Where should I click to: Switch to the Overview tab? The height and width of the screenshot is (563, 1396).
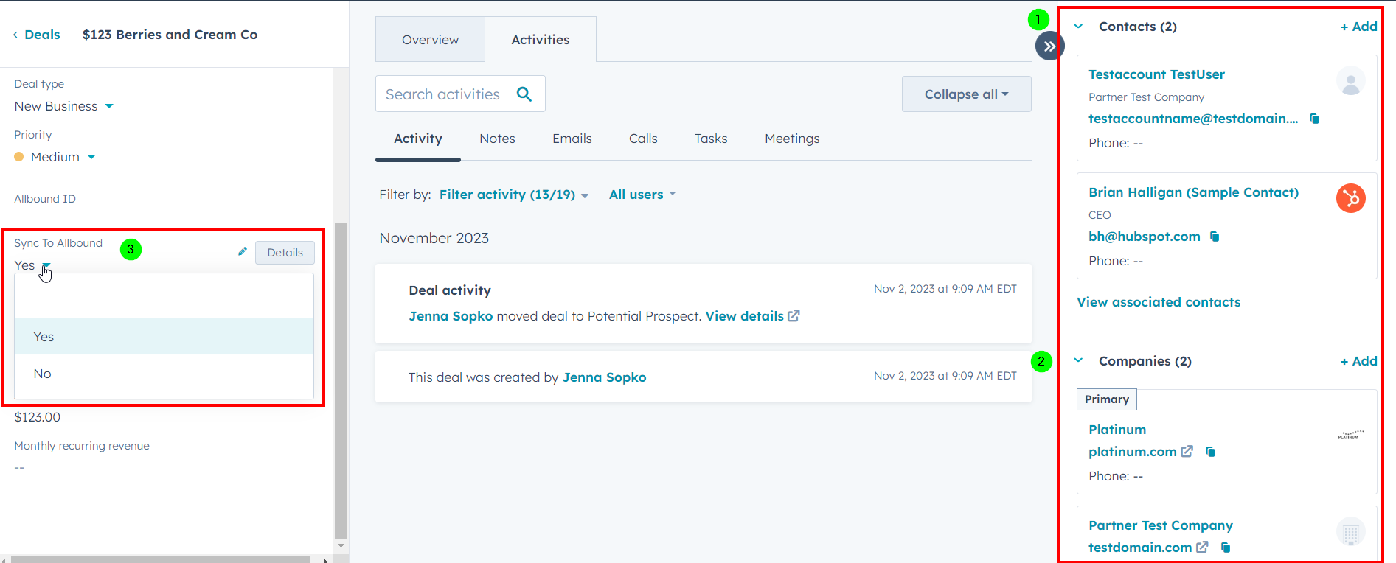point(430,40)
